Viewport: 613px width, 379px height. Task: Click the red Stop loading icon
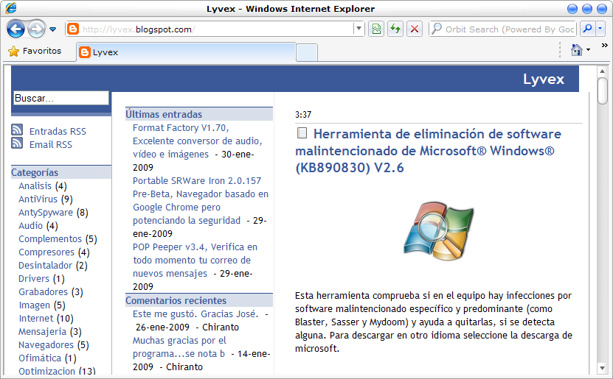[x=415, y=29]
